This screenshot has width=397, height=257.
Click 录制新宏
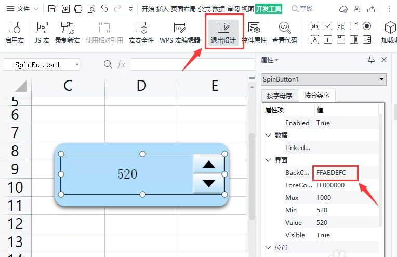pos(68,32)
